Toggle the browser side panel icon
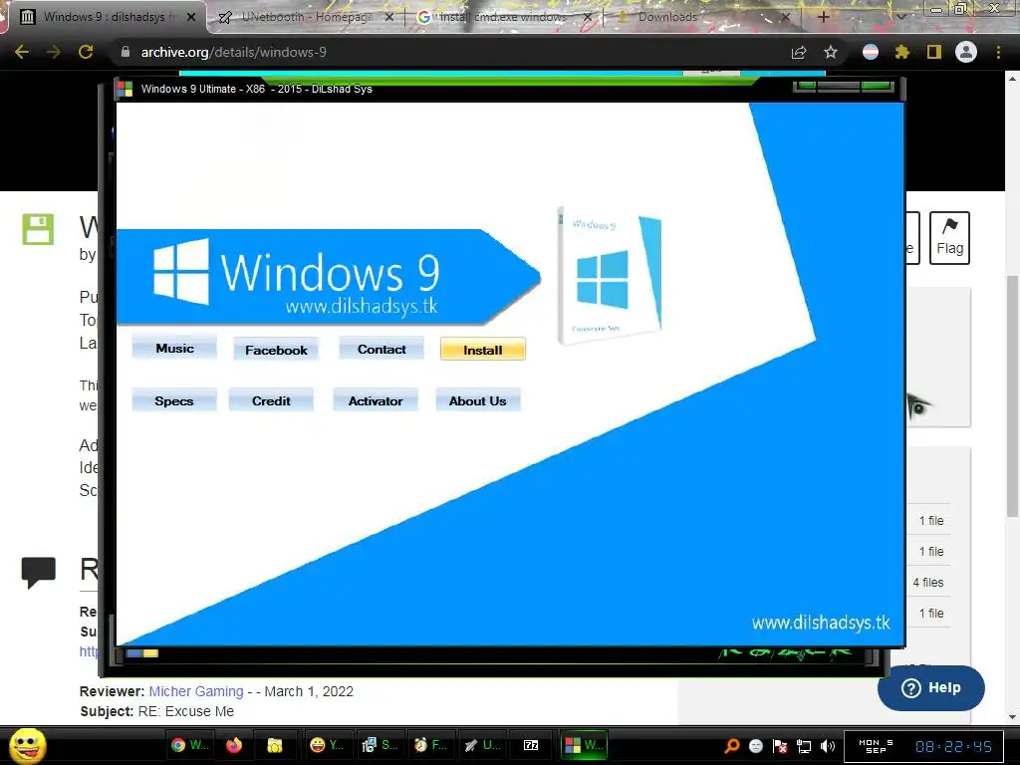 pos(934,52)
